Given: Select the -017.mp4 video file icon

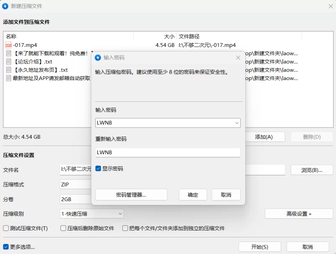Looking at the screenshot, I should 8,45.
